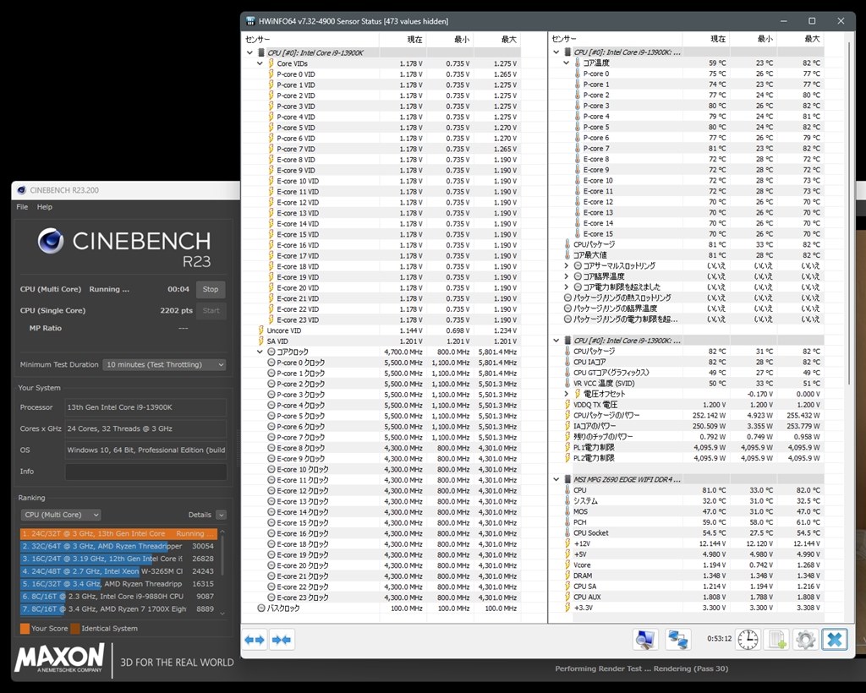This screenshot has width=866, height=693.
Task: Collapse the Core VIDs tree group
Action: (260, 63)
